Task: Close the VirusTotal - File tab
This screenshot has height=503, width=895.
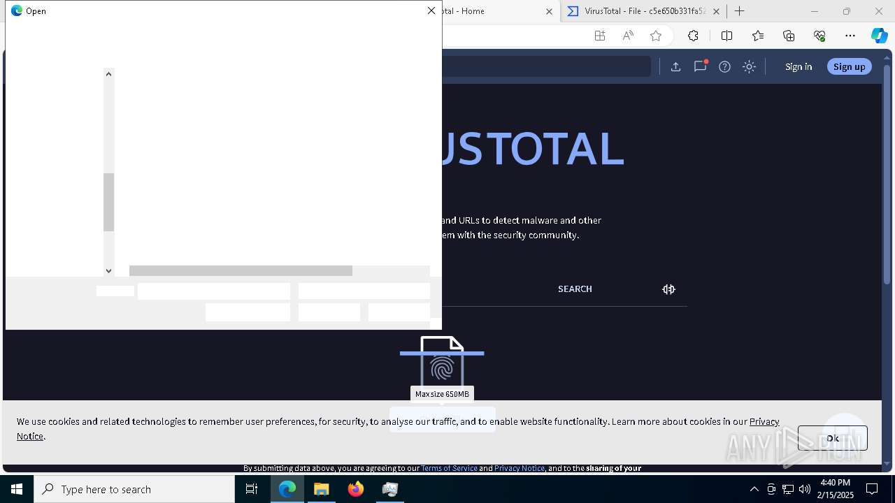Action: [716, 11]
